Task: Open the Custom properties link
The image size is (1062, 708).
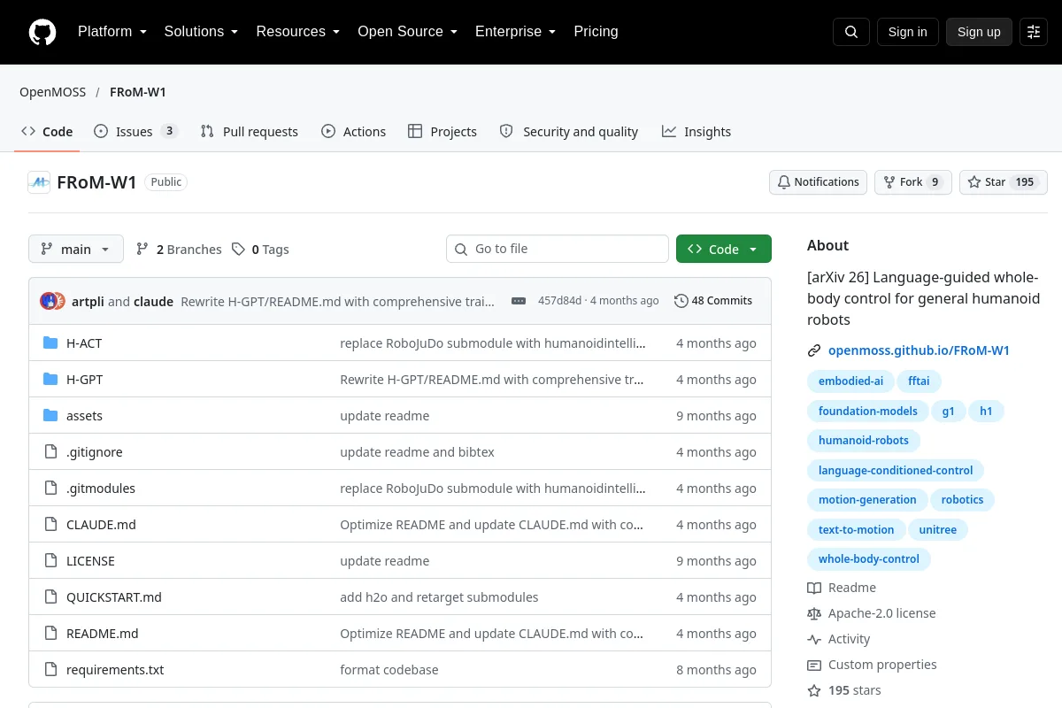Action: (872, 665)
